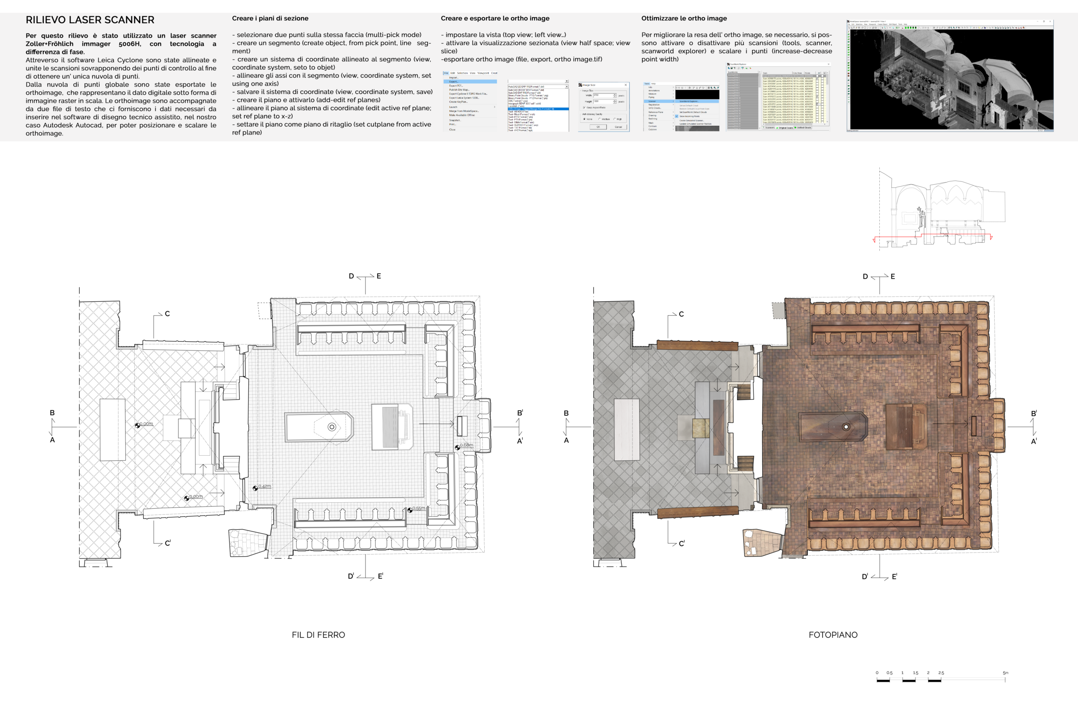Image resolution: width=1078 pixels, height=722 pixels.
Task: Click the red record icon in ScanWorld Explorer toolbar
Action: coord(750,68)
